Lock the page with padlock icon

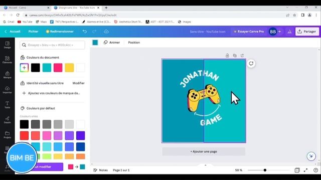click(227, 55)
